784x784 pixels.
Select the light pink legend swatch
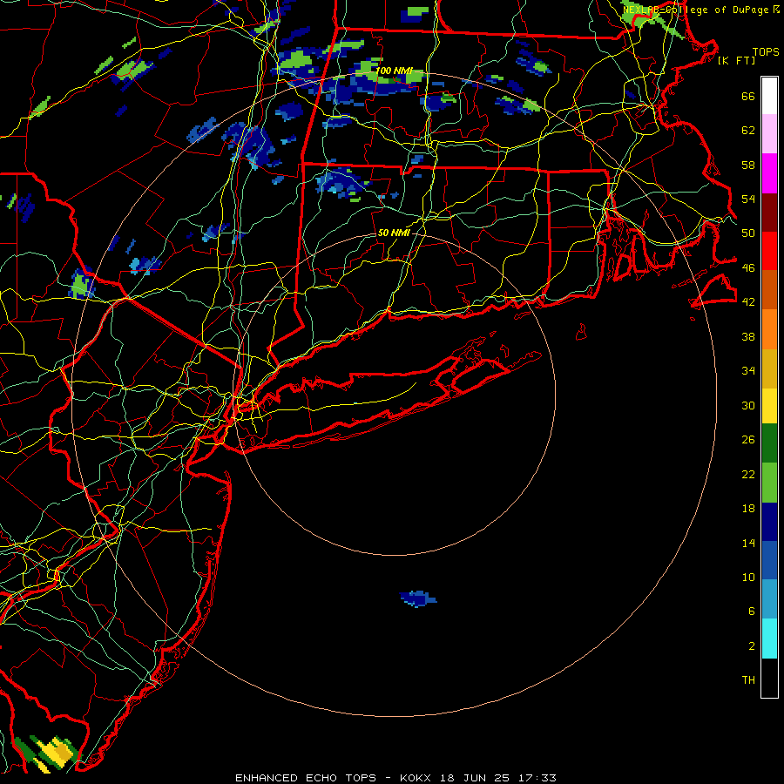769,134
